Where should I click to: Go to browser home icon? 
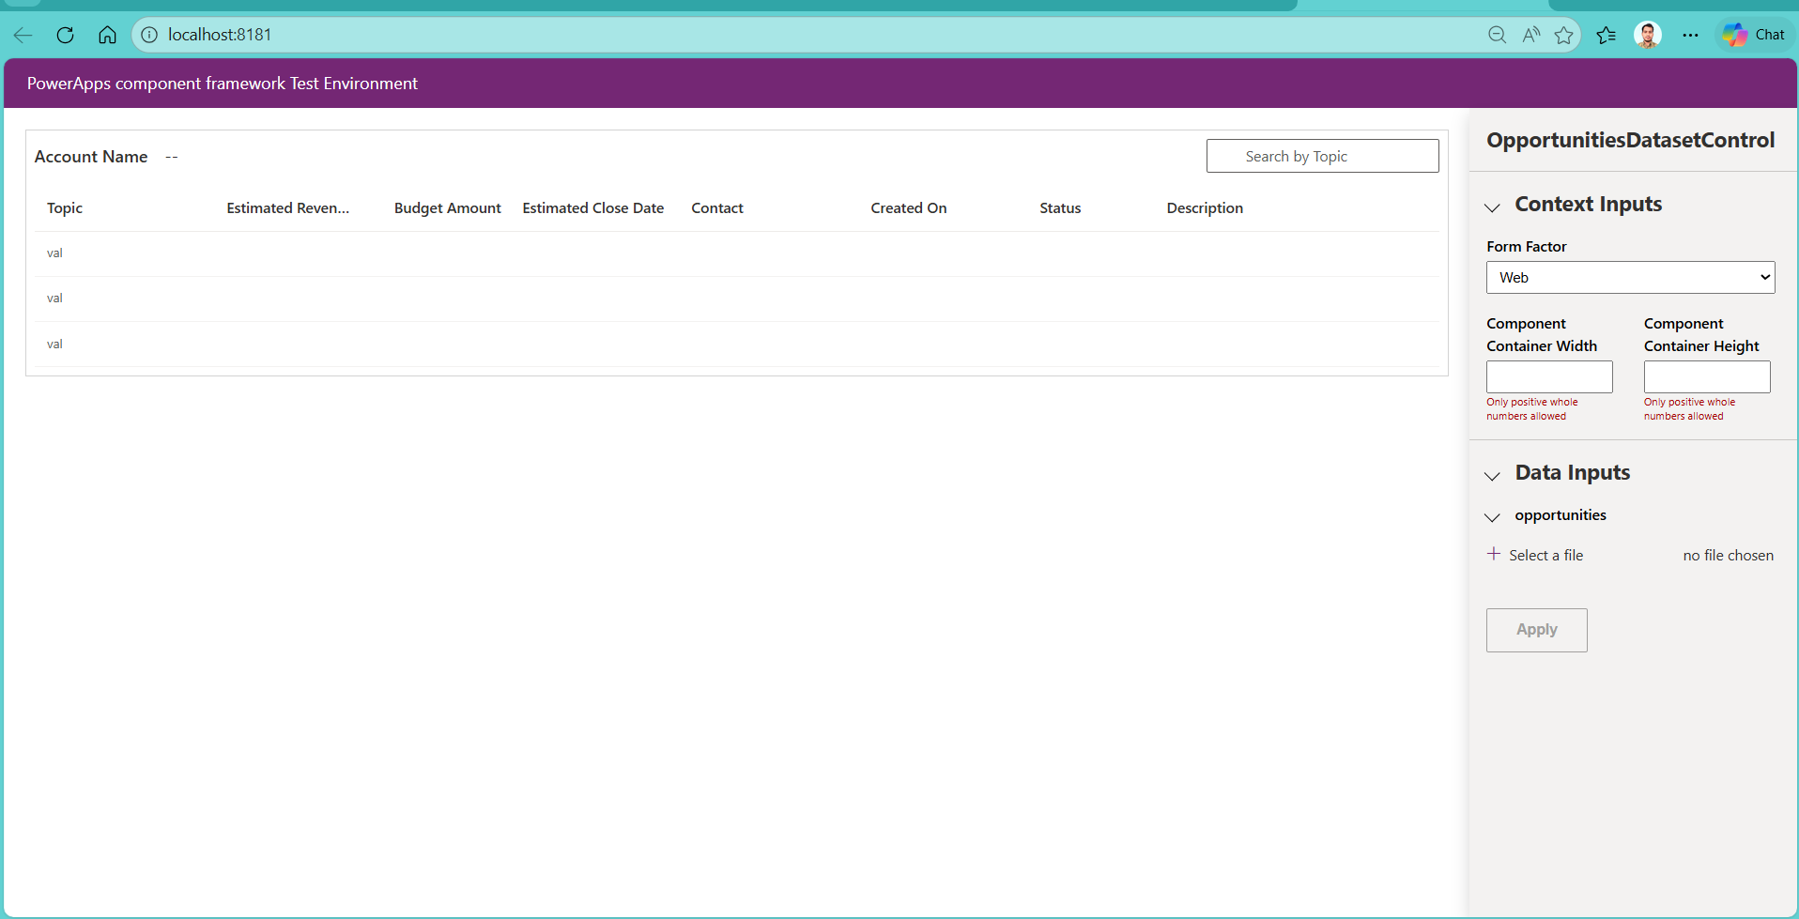tap(107, 35)
